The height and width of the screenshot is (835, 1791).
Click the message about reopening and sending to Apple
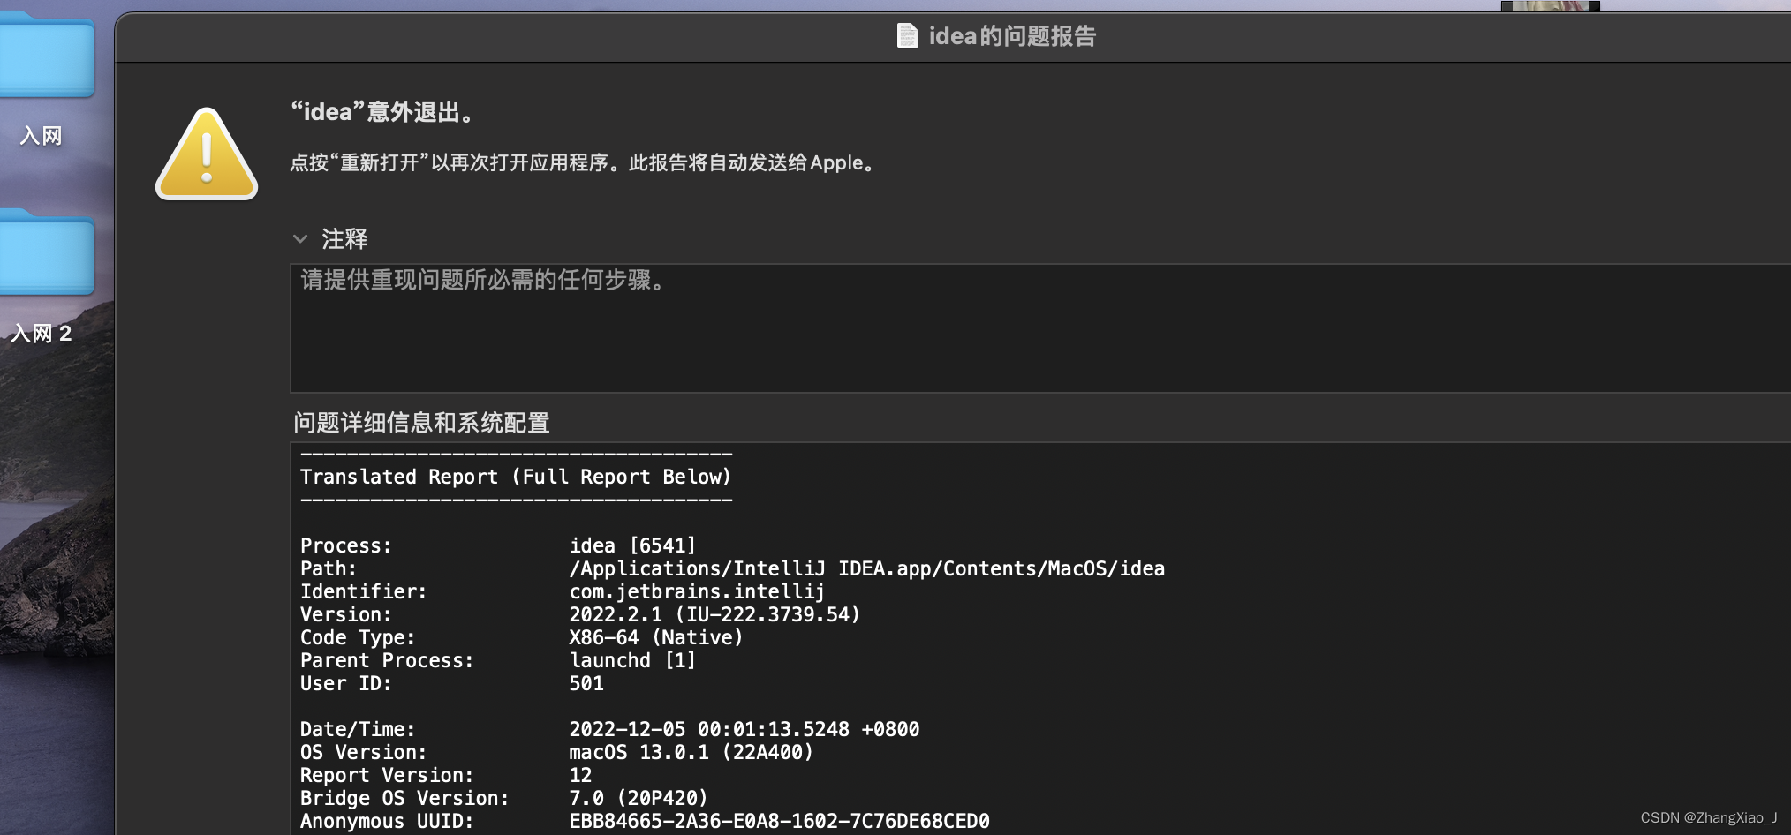(583, 162)
